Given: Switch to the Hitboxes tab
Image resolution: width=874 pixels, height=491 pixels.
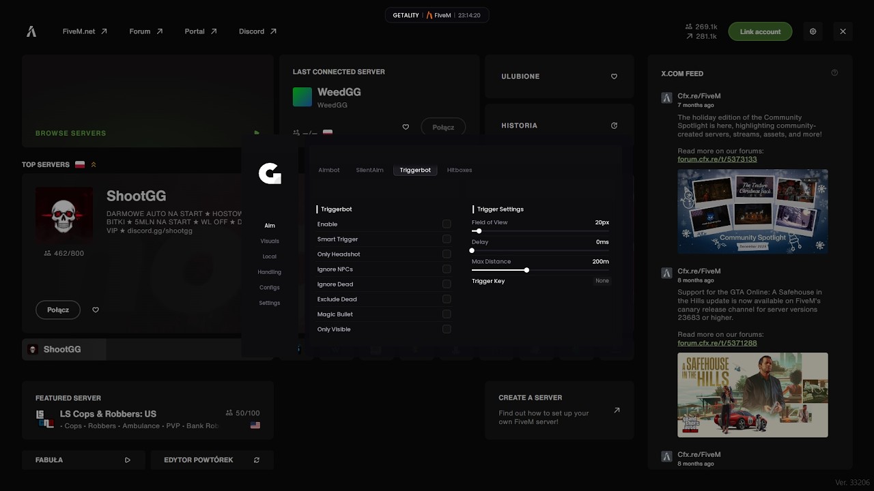Looking at the screenshot, I should coord(460,170).
